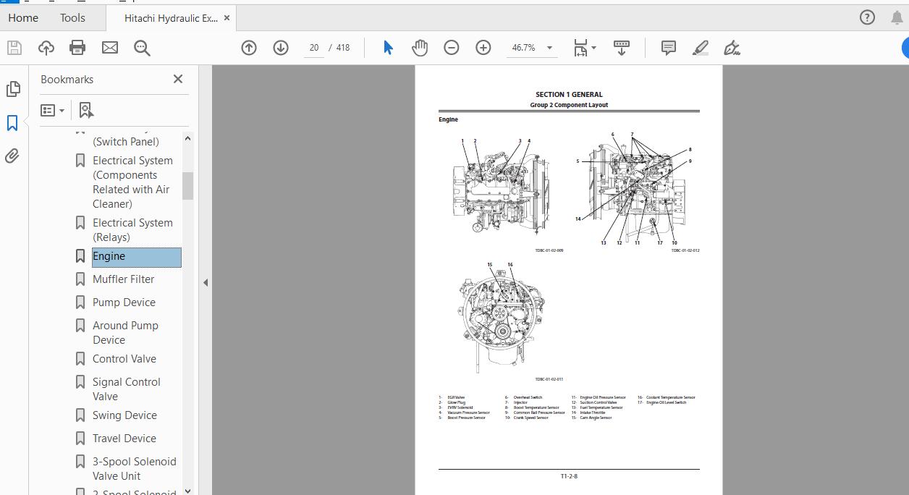This screenshot has width=909, height=495.
Task: Add a comment with sticky note icon
Action: pyautogui.click(x=669, y=48)
